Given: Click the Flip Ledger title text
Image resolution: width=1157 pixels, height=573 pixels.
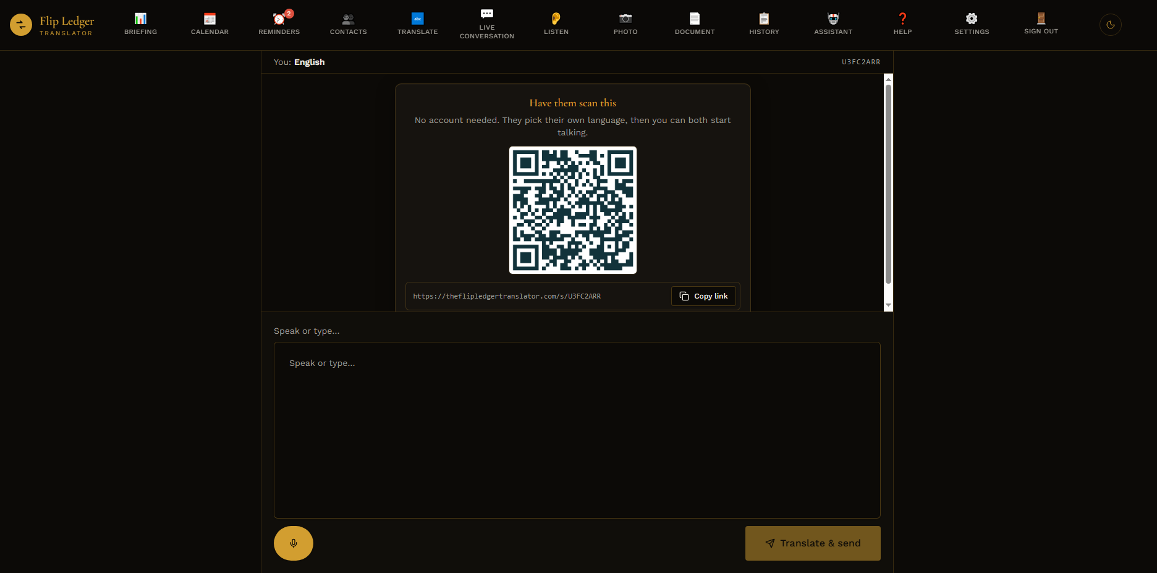Looking at the screenshot, I should 67,21.
